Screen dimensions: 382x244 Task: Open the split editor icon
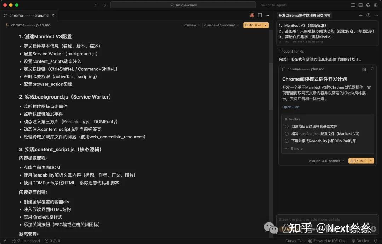[260, 16]
